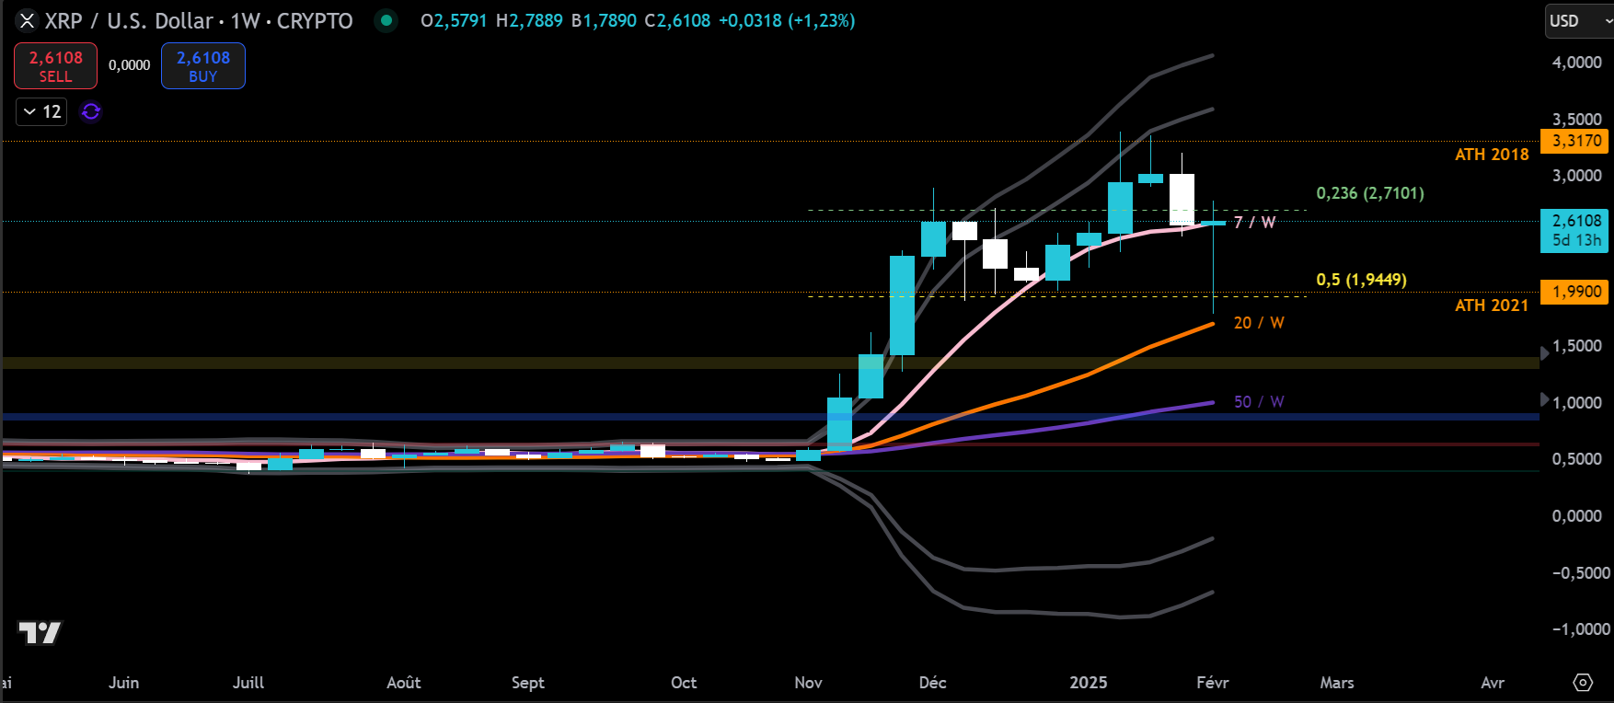Select the blue horizontal zone band
Image resolution: width=1614 pixels, height=703 pixels.
[x=736, y=417]
